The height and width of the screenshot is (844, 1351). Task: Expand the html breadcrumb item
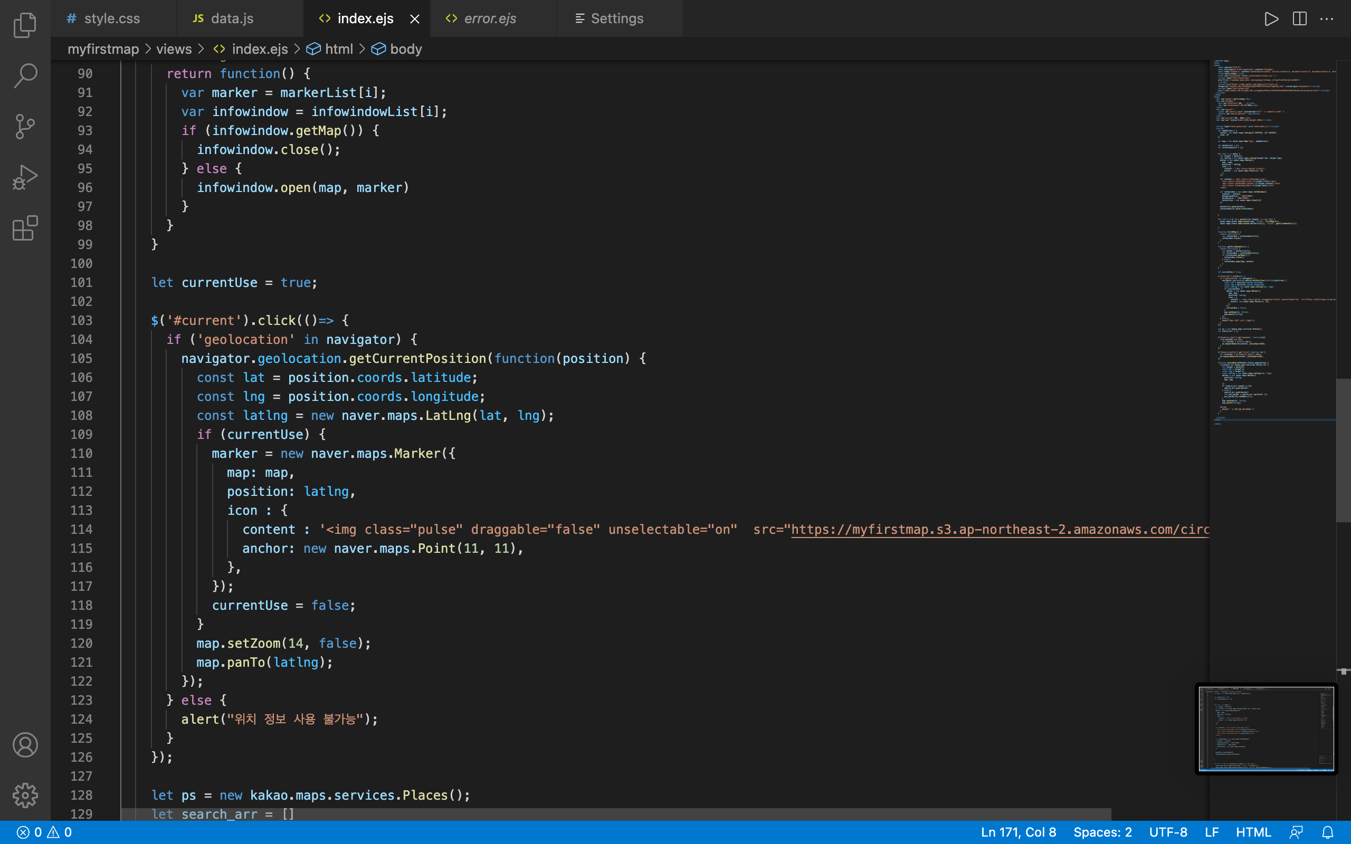338,49
